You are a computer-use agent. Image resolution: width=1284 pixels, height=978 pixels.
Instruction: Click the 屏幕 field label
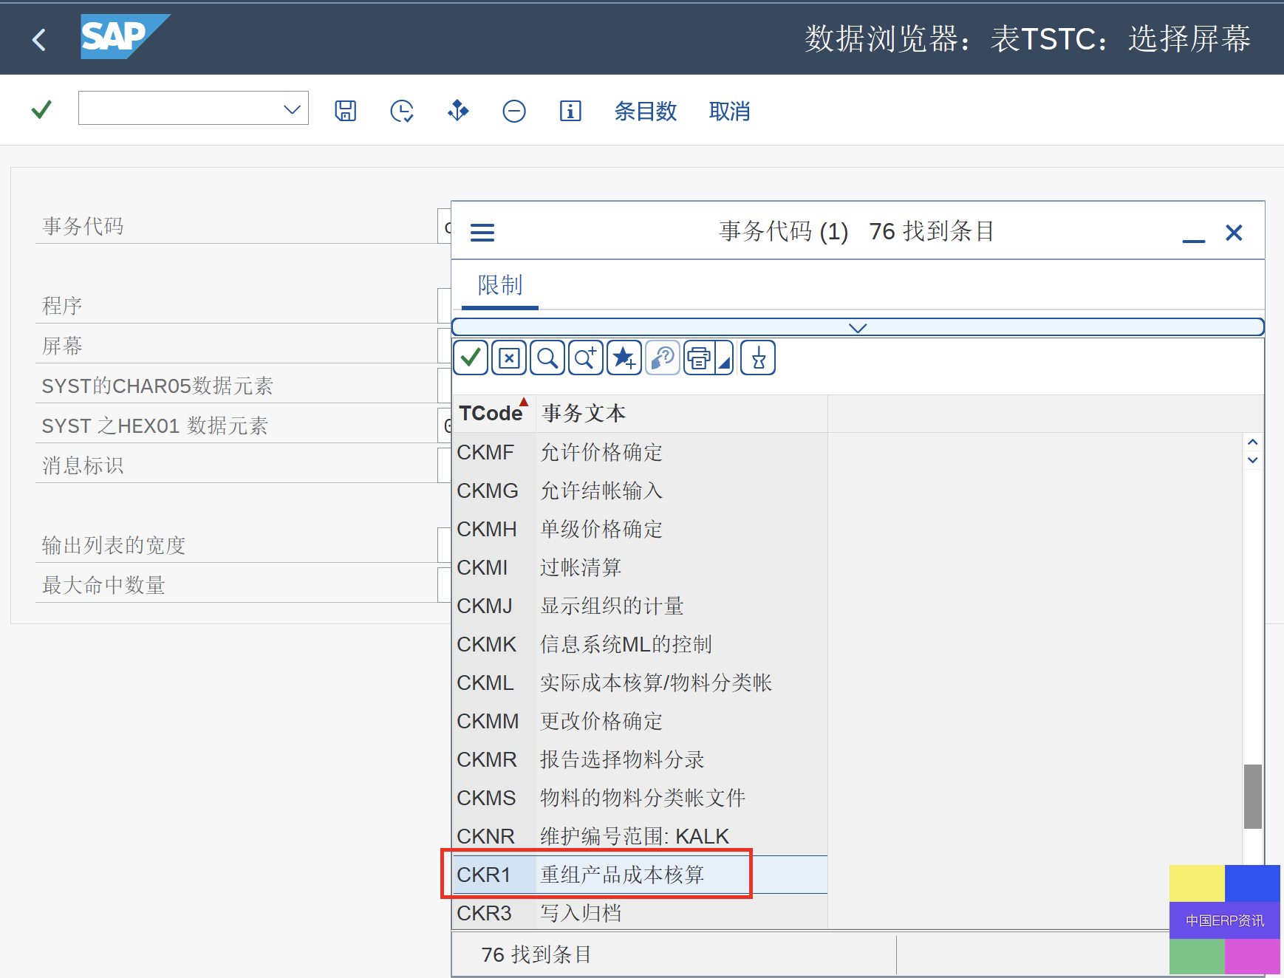[x=62, y=346]
